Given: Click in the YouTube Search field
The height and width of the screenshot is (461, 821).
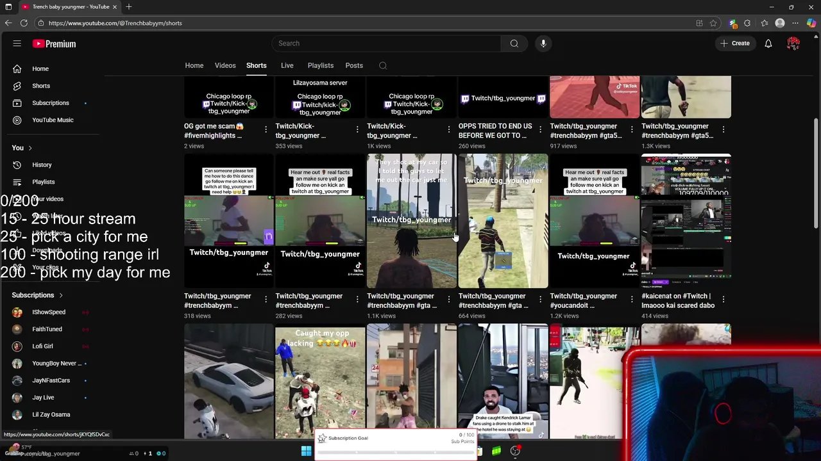Looking at the screenshot, I should [385, 44].
